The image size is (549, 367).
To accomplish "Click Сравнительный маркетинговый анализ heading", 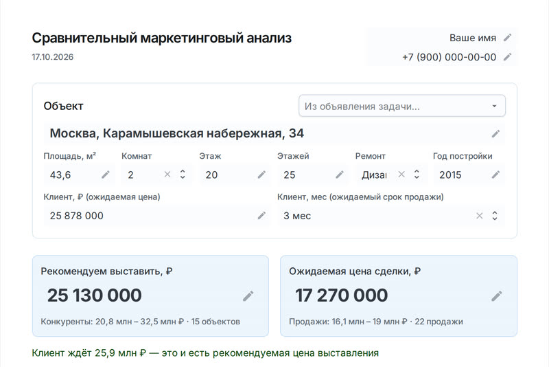I will [x=162, y=38].
